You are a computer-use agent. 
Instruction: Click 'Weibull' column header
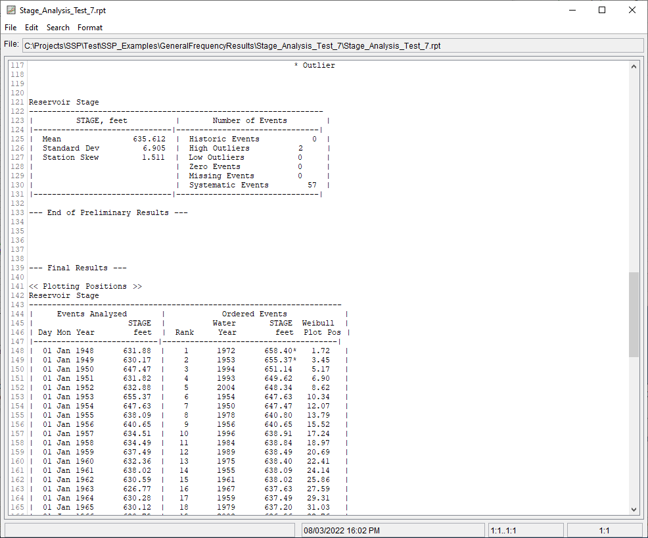[x=318, y=323]
